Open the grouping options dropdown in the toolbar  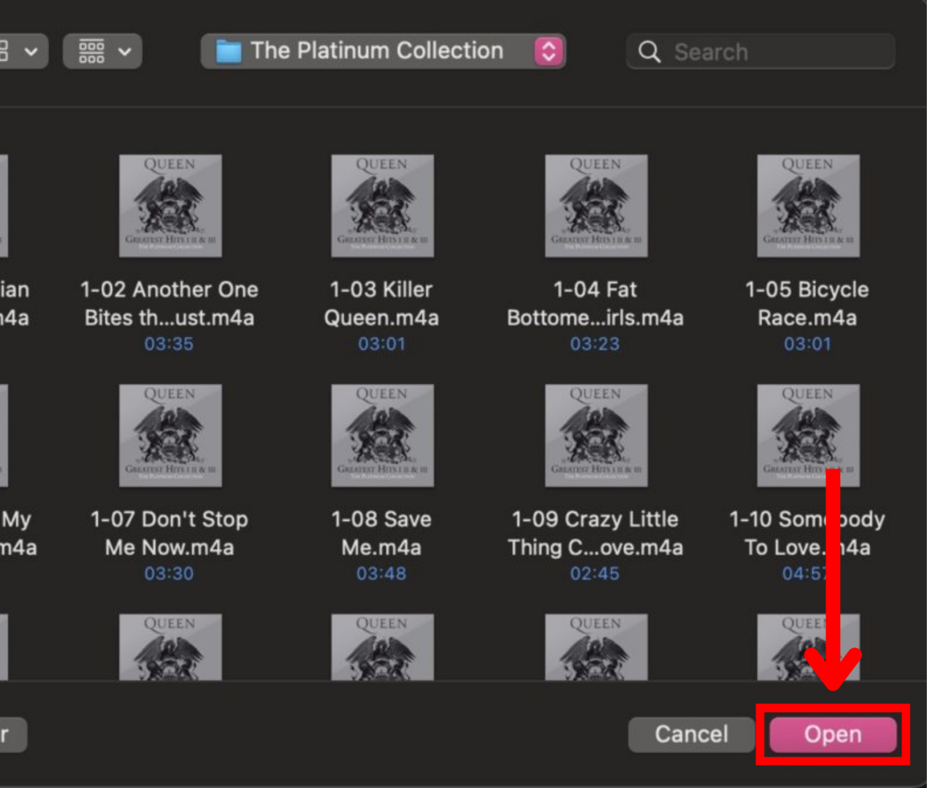coord(102,51)
